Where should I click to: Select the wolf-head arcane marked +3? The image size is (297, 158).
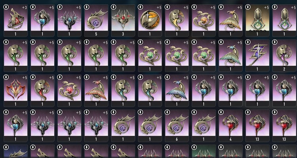[x=15, y=21]
